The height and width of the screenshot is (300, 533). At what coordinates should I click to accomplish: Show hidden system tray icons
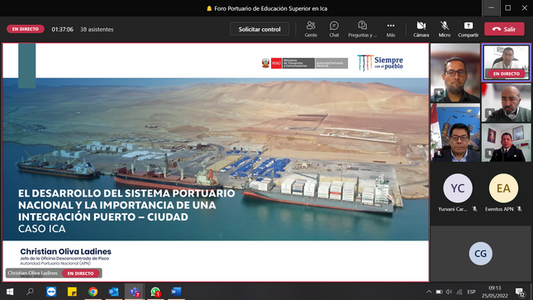(429, 292)
